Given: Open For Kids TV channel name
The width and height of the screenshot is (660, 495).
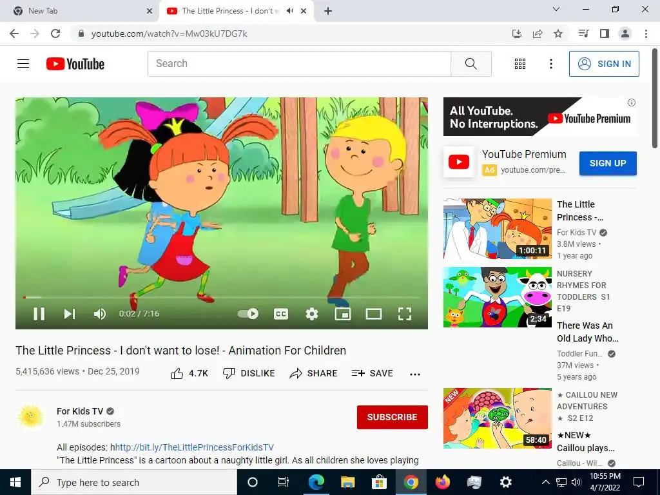Looking at the screenshot, I should click(80, 411).
